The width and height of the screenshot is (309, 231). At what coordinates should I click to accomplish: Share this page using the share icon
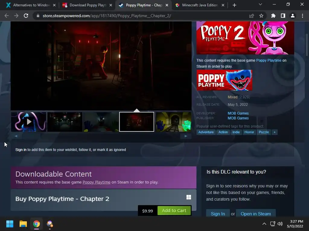pos(251,16)
